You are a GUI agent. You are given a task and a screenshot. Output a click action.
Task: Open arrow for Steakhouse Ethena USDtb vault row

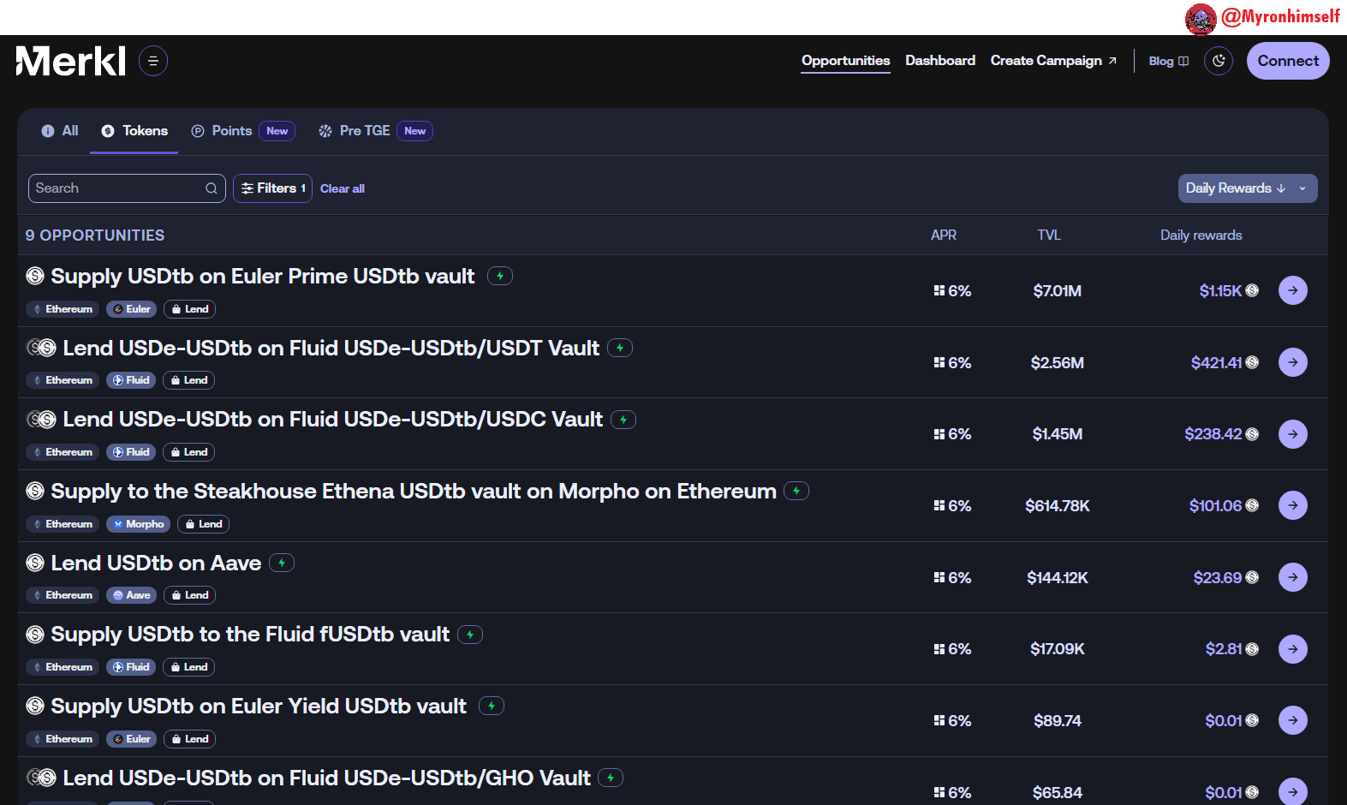pyautogui.click(x=1293, y=505)
